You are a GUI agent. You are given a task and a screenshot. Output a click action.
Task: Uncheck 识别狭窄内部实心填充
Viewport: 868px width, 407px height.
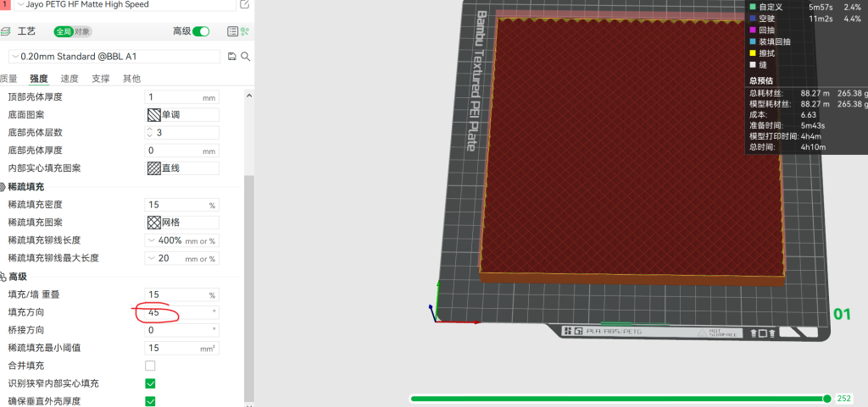pos(150,383)
